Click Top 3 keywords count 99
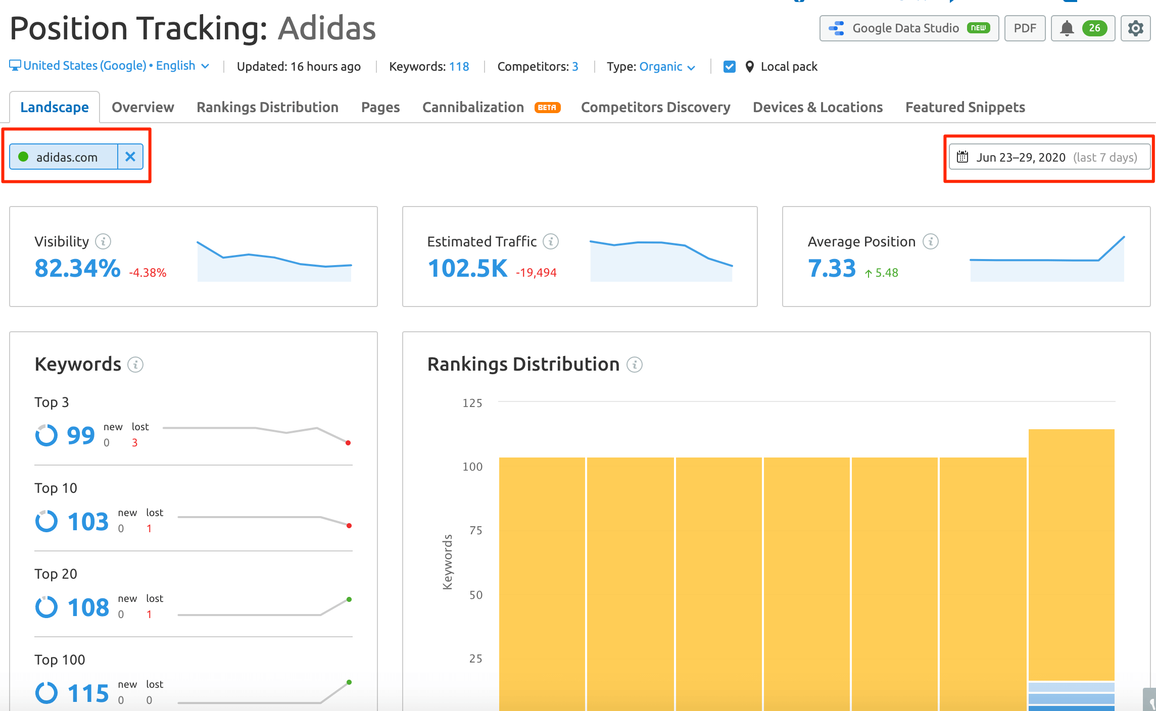This screenshot has width=1156, height=711. 81,435
